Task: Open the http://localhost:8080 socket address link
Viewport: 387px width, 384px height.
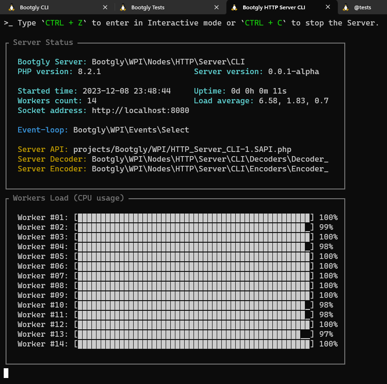Action: [x=140, y=111]
